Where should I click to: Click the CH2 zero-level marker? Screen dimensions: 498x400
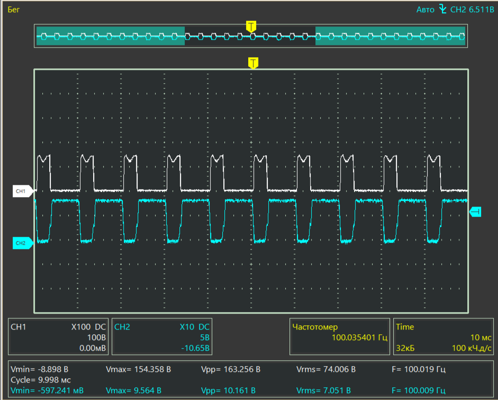pos(23,243)
